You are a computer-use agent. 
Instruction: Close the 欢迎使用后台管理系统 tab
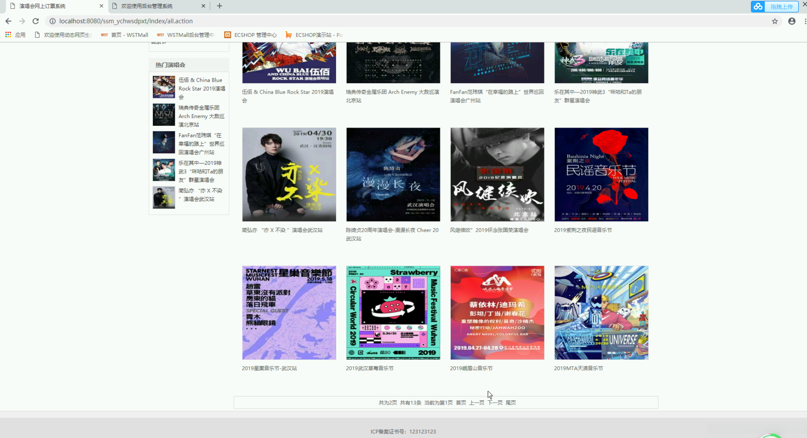(203, 6)
